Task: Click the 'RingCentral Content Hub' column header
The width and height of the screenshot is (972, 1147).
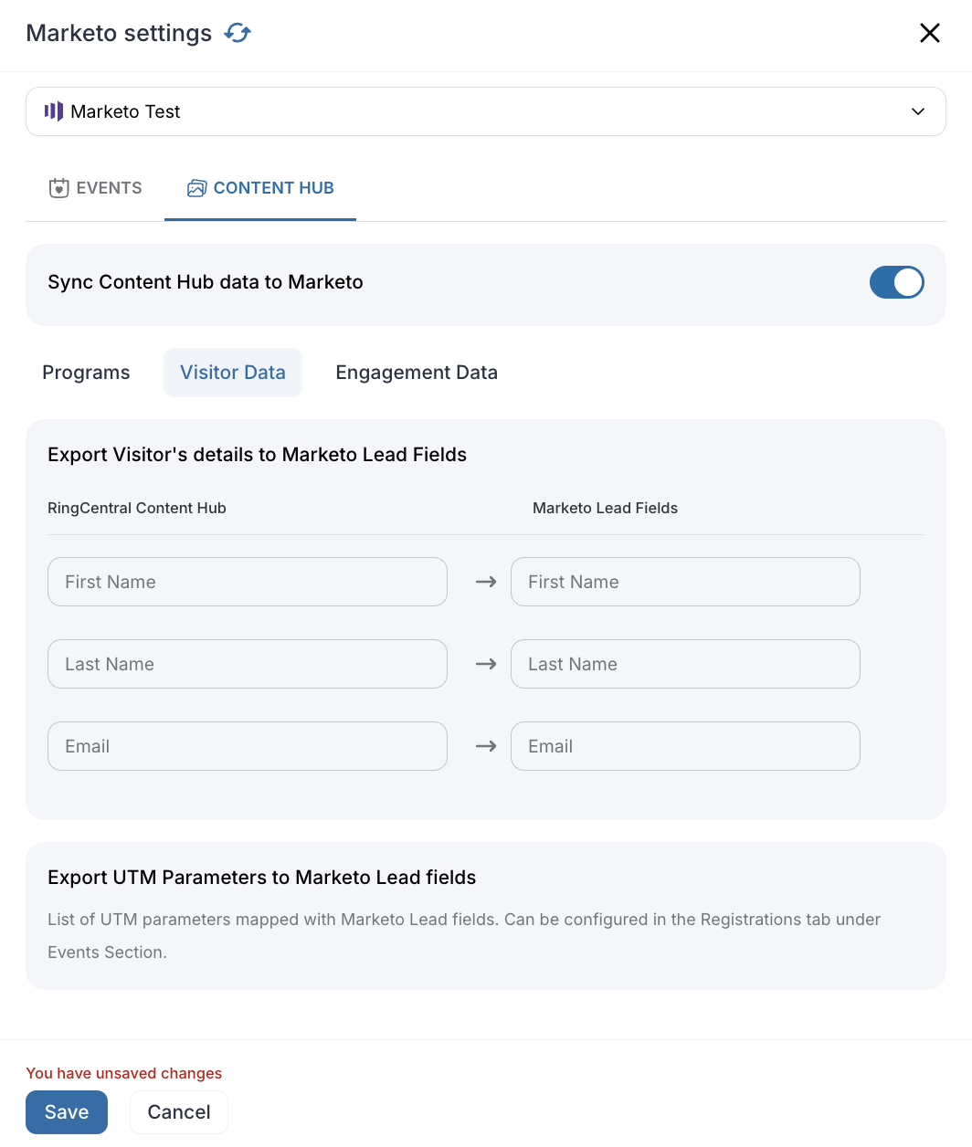Action: tap(137, 508)
